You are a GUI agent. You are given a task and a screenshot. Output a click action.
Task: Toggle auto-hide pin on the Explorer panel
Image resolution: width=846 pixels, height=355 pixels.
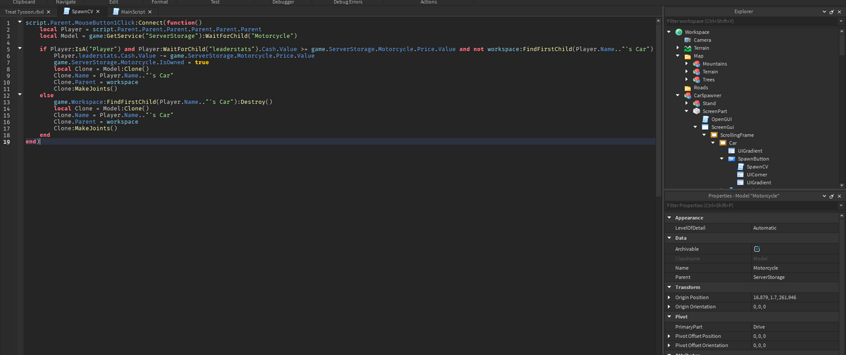(x=831, y=11)
